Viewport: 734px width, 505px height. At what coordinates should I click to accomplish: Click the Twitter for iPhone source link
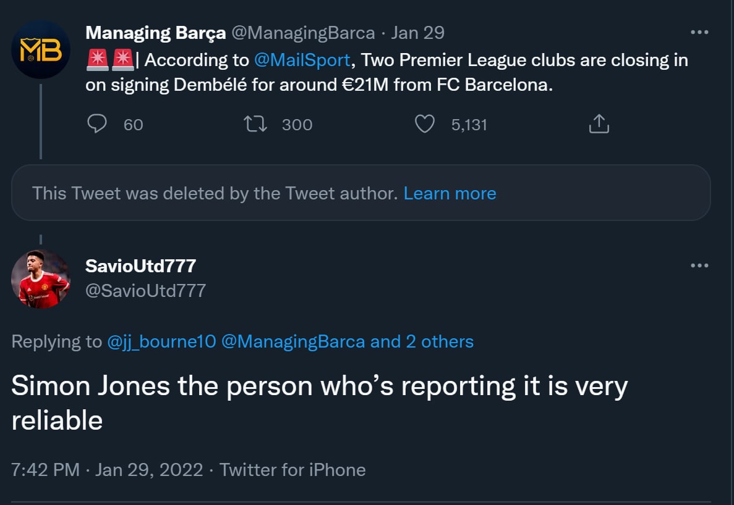pos(292,470)
